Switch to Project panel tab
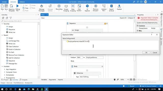The height and width of the screenshot is (91, 163). [x=5, y=80]
